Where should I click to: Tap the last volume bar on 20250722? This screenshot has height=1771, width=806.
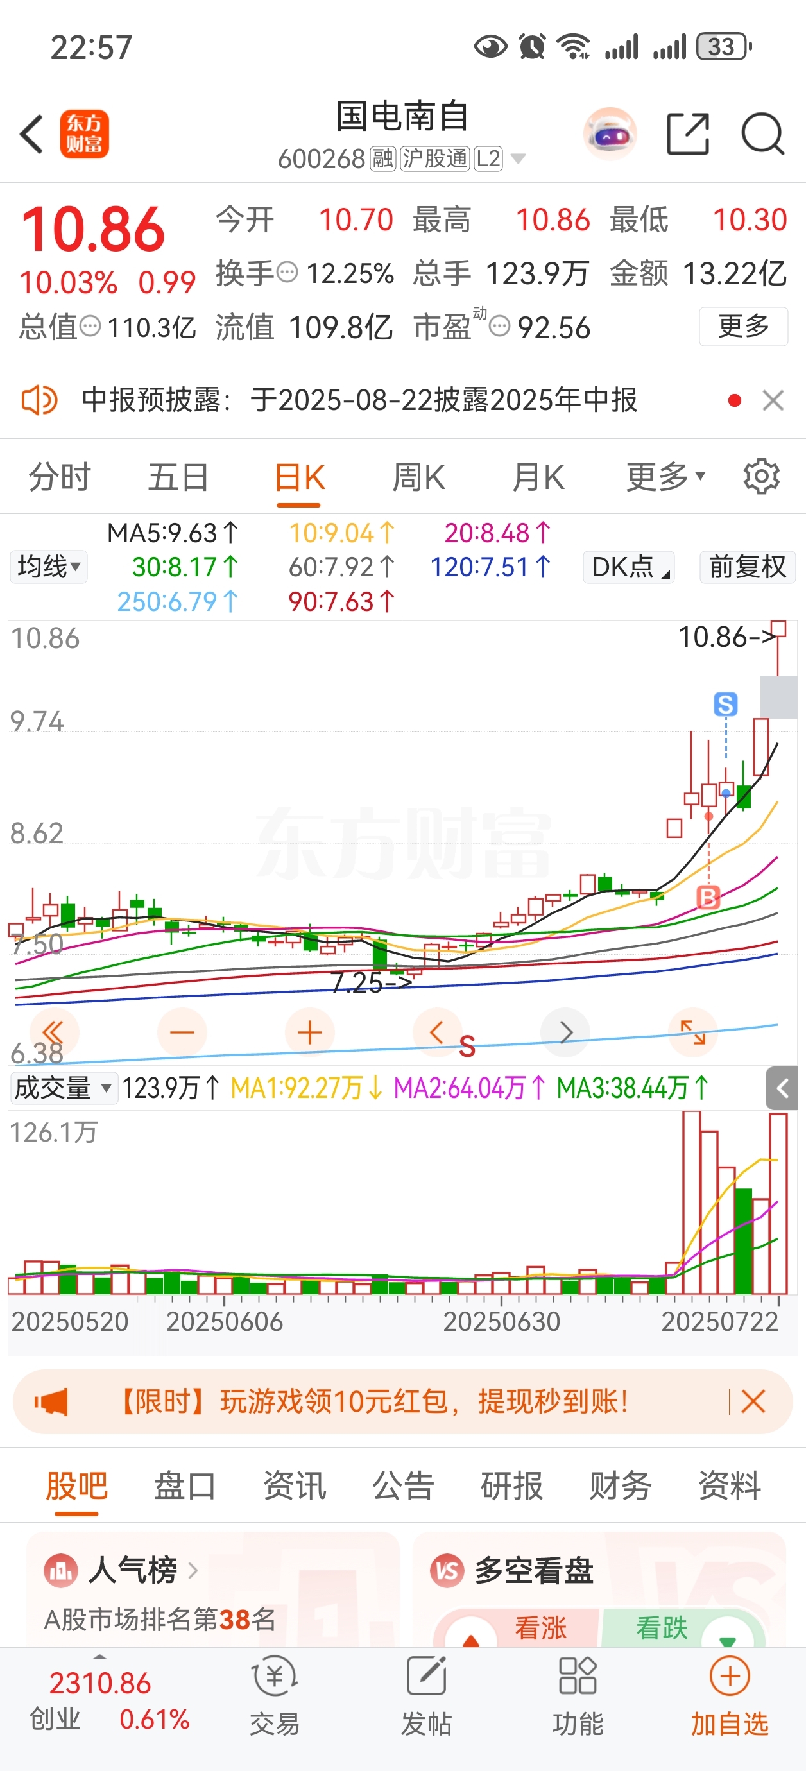tap(778, 1203)
